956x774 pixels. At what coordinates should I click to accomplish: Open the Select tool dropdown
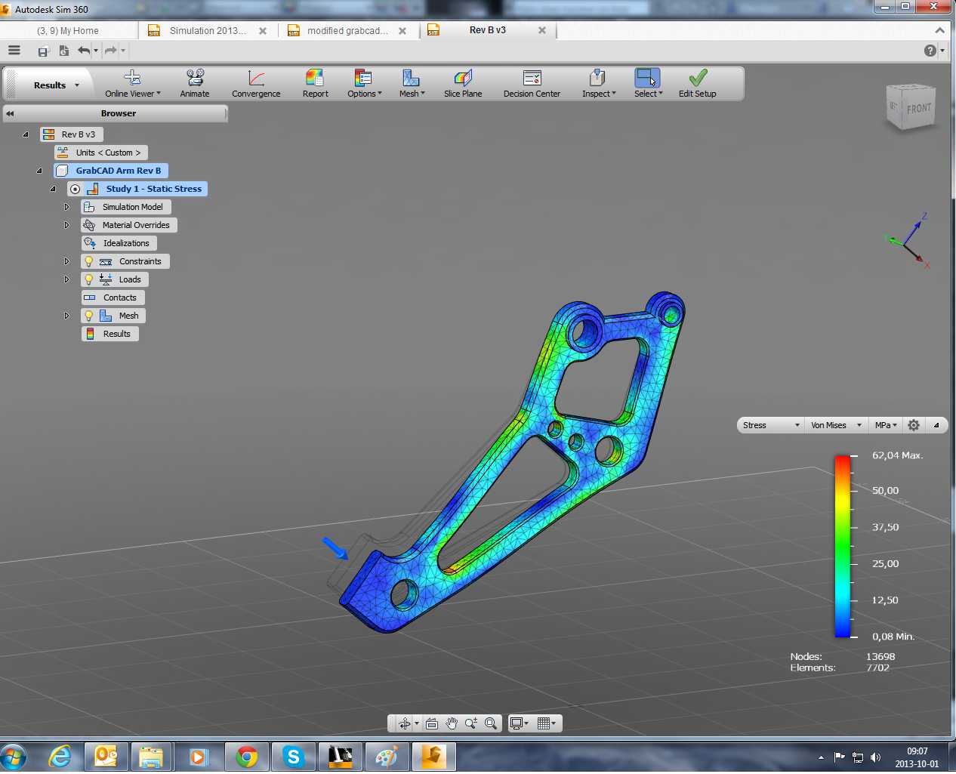[648, 84]
